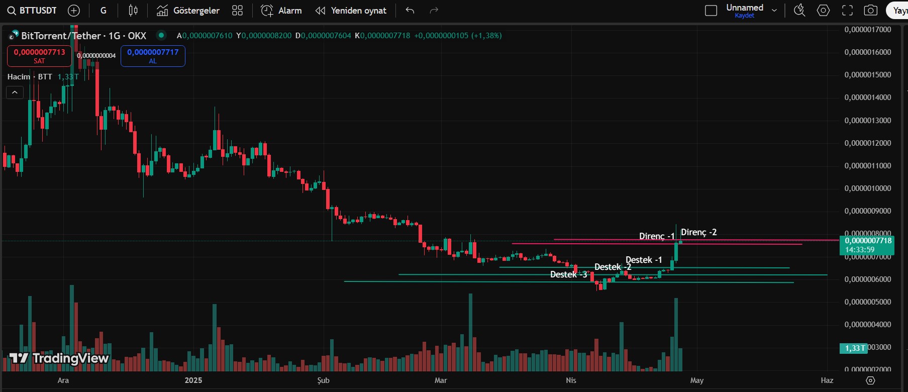
Task: Click the current price label 0,0000007718
Action: tap(867, 245)
